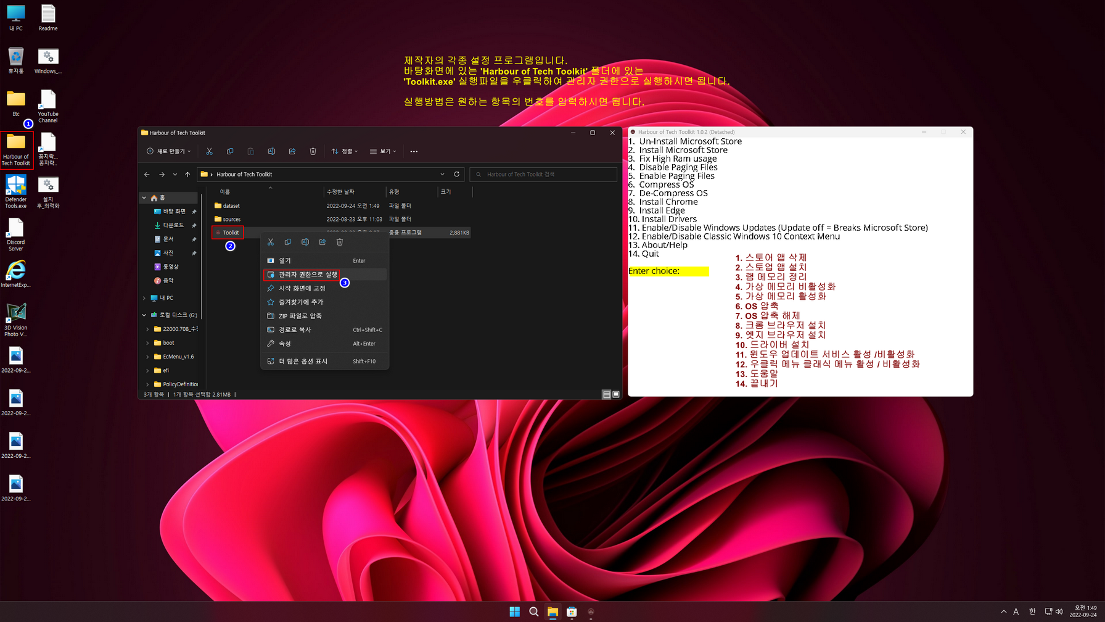The width and height of the screenshot is (1105, 622).
Task: Go forward with the Explorer forward arrow
Action: coord(162,175)
